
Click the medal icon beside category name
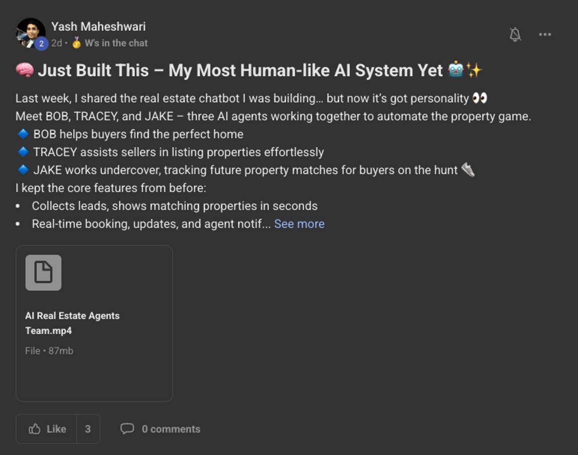coord(76,43)
